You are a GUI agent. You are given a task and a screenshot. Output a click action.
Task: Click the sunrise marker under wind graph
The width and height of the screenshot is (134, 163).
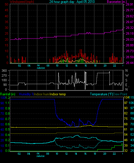pyautogui.click(x=41, y=68)
